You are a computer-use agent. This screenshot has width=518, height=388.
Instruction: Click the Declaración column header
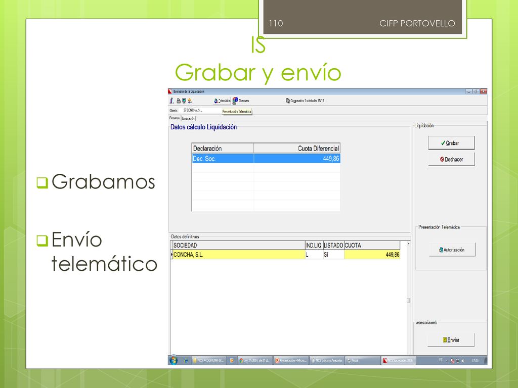[223, 149]
